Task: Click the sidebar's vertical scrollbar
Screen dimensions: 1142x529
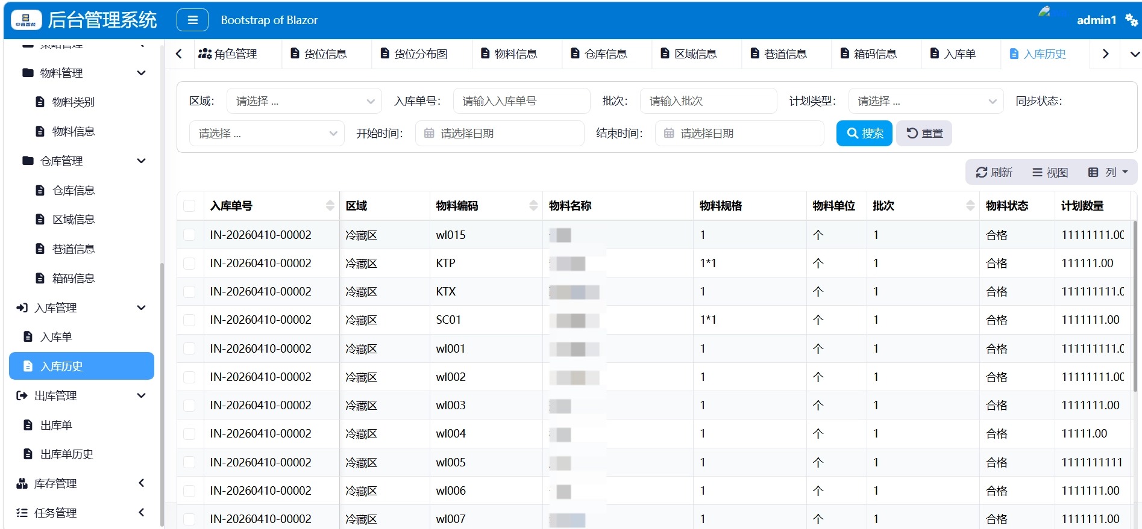Action: click(x=162, y=394)
